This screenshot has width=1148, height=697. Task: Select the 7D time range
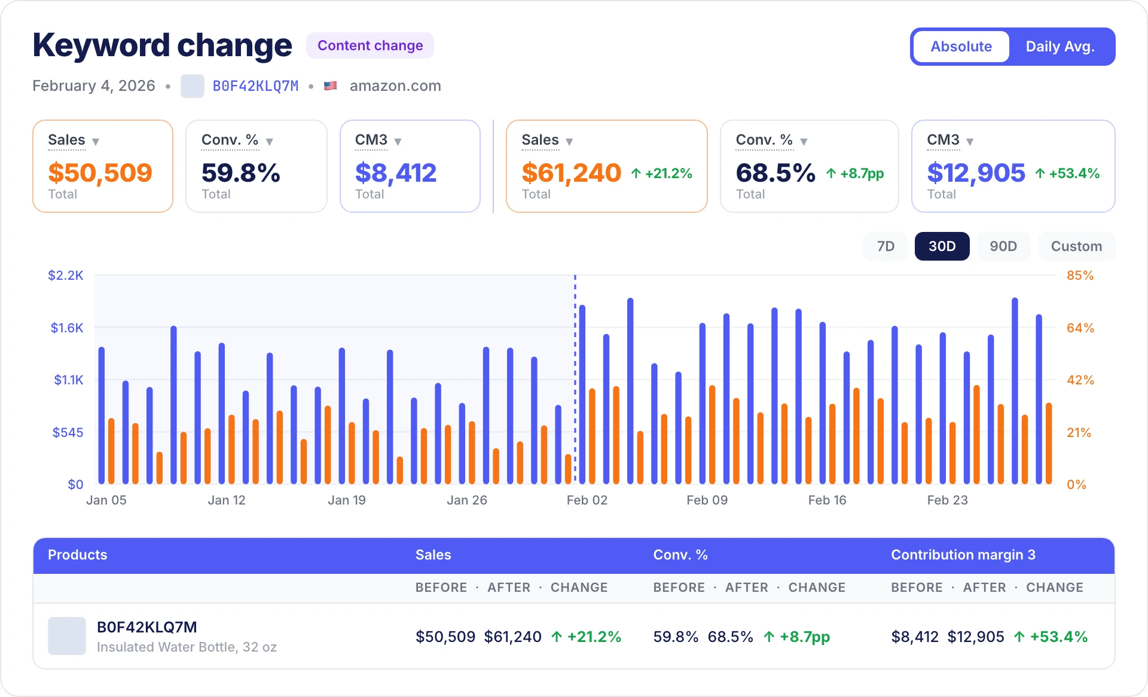pos(886,246)
